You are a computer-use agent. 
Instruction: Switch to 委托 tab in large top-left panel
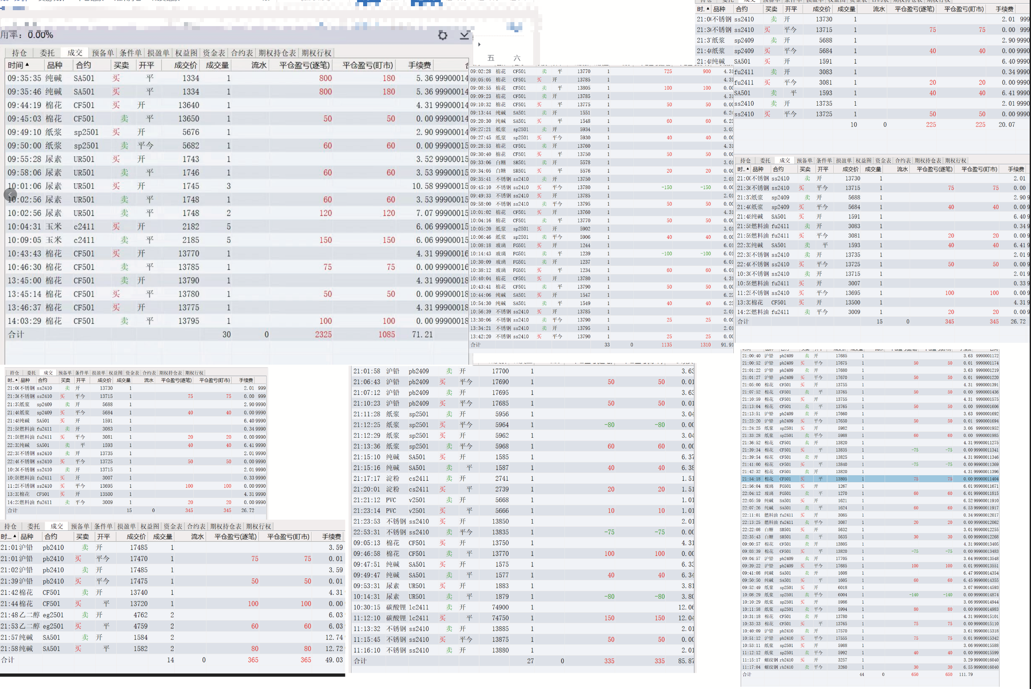pyautogui.click(x=47, y=53)
